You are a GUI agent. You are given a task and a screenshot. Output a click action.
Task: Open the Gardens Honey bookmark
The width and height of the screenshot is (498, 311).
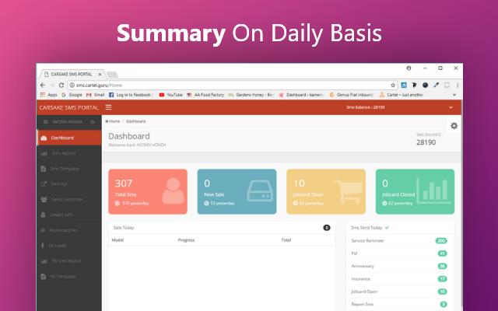(x=251, y=95)
